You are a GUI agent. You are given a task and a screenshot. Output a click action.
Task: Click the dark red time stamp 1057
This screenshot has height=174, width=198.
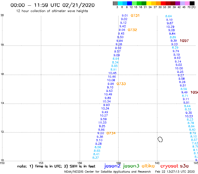184,41
